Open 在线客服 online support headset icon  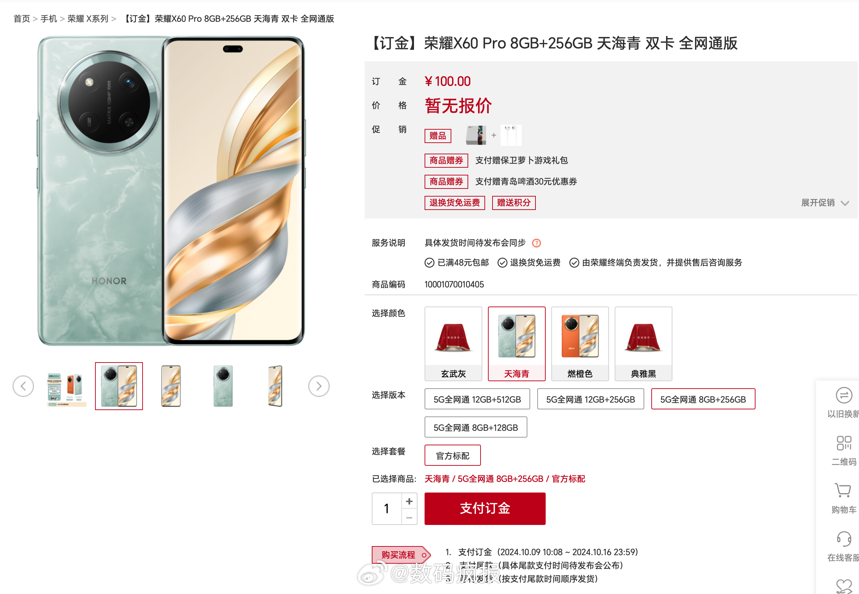click(x=844, y=539)
